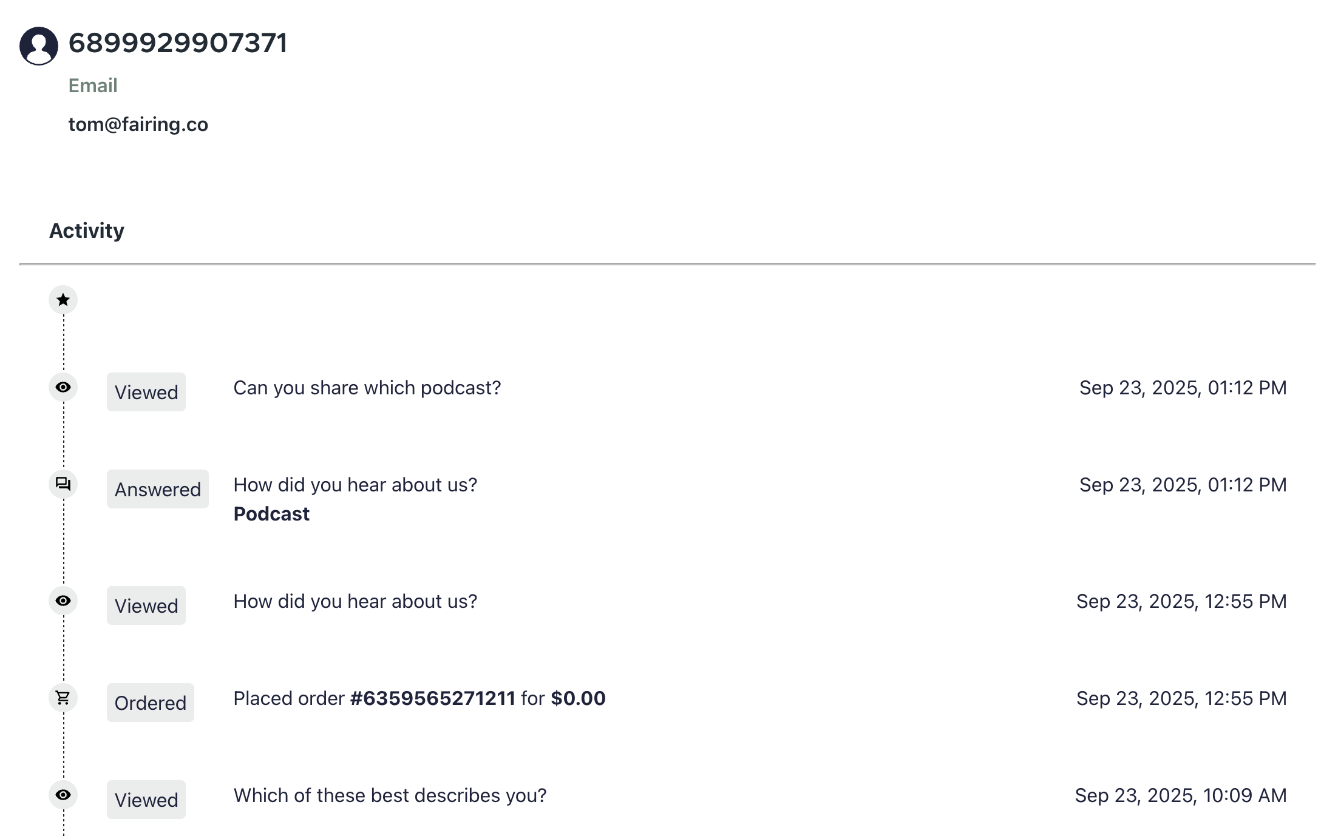Click the 10:09 AM timestamp
1338x836 pixels.
coord(1180,795)
